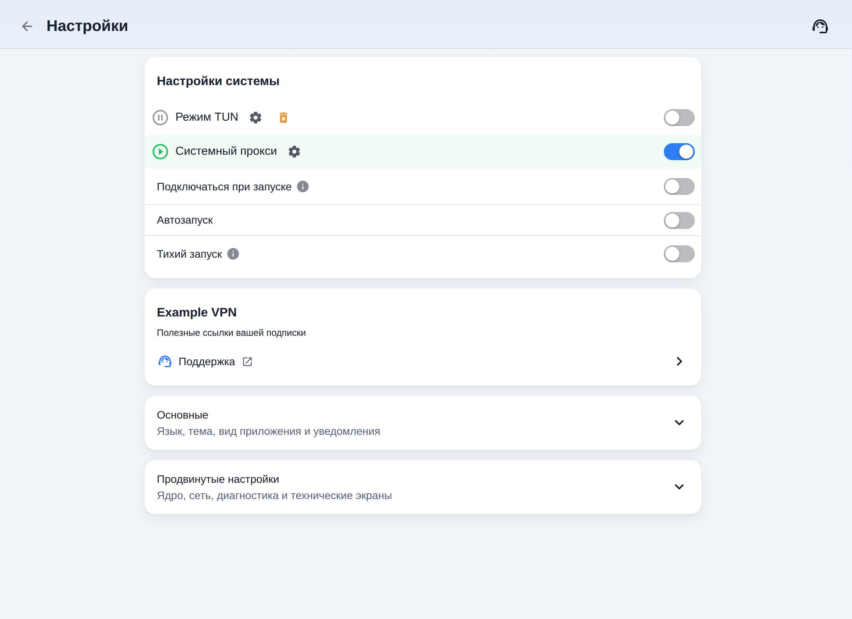This screenshot has width=852, height=619.
Task: Click external link icon next to Поддержка
Action: 247,362
